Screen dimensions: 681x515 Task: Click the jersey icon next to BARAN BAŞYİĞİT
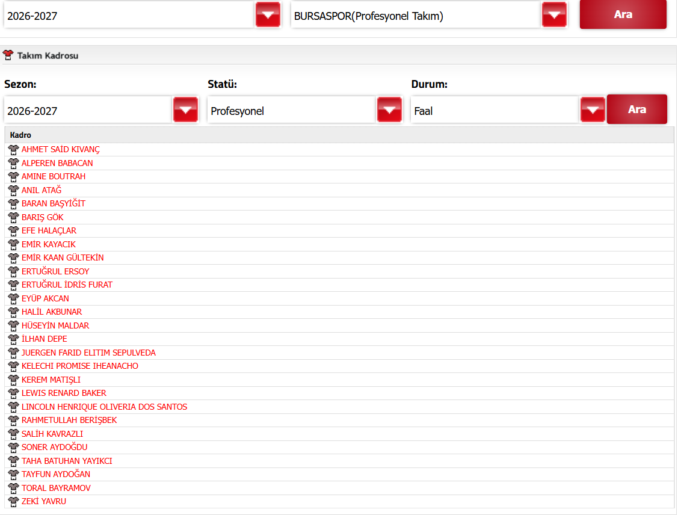point(13,204)
